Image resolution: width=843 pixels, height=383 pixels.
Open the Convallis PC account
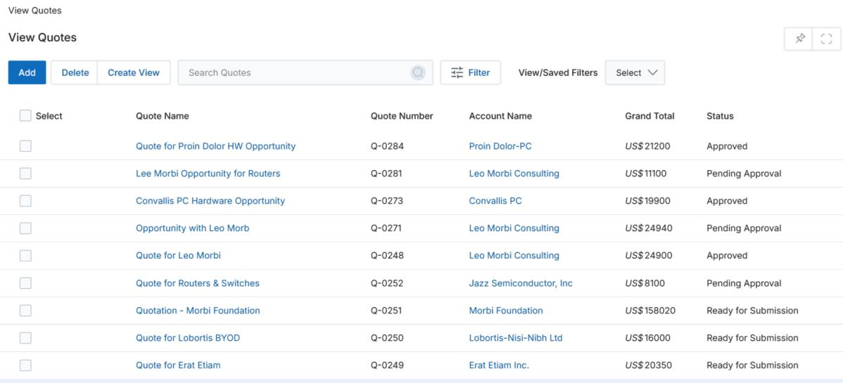coord(495,201)
